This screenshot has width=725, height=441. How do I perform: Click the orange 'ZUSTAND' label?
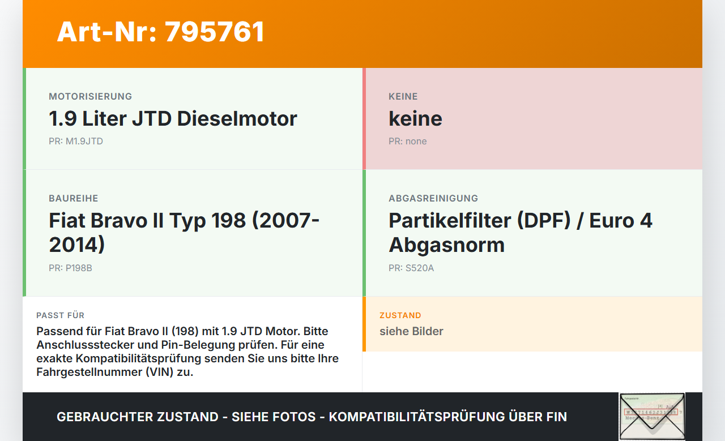click(x=400, y=315)
